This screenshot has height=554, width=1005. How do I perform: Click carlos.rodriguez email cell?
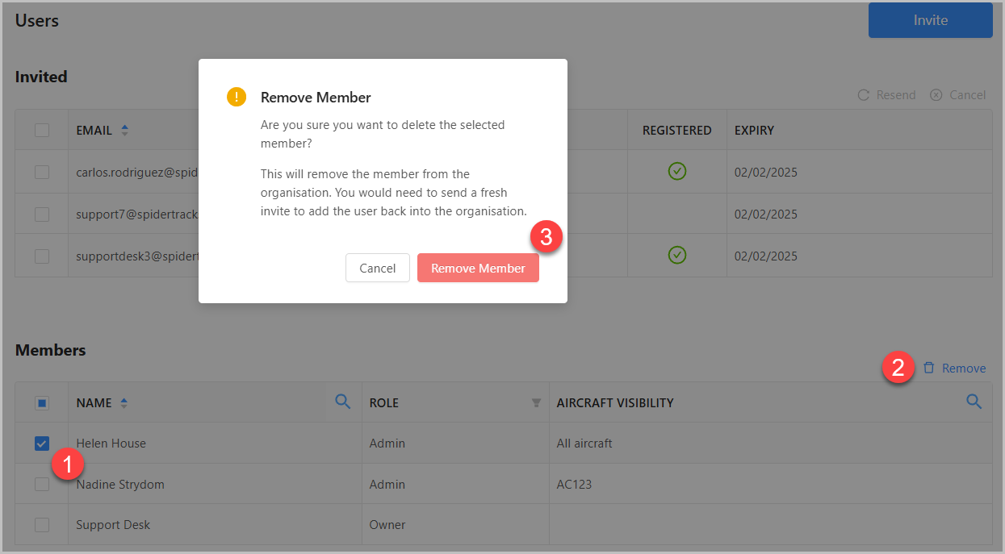tap(137, 172)
